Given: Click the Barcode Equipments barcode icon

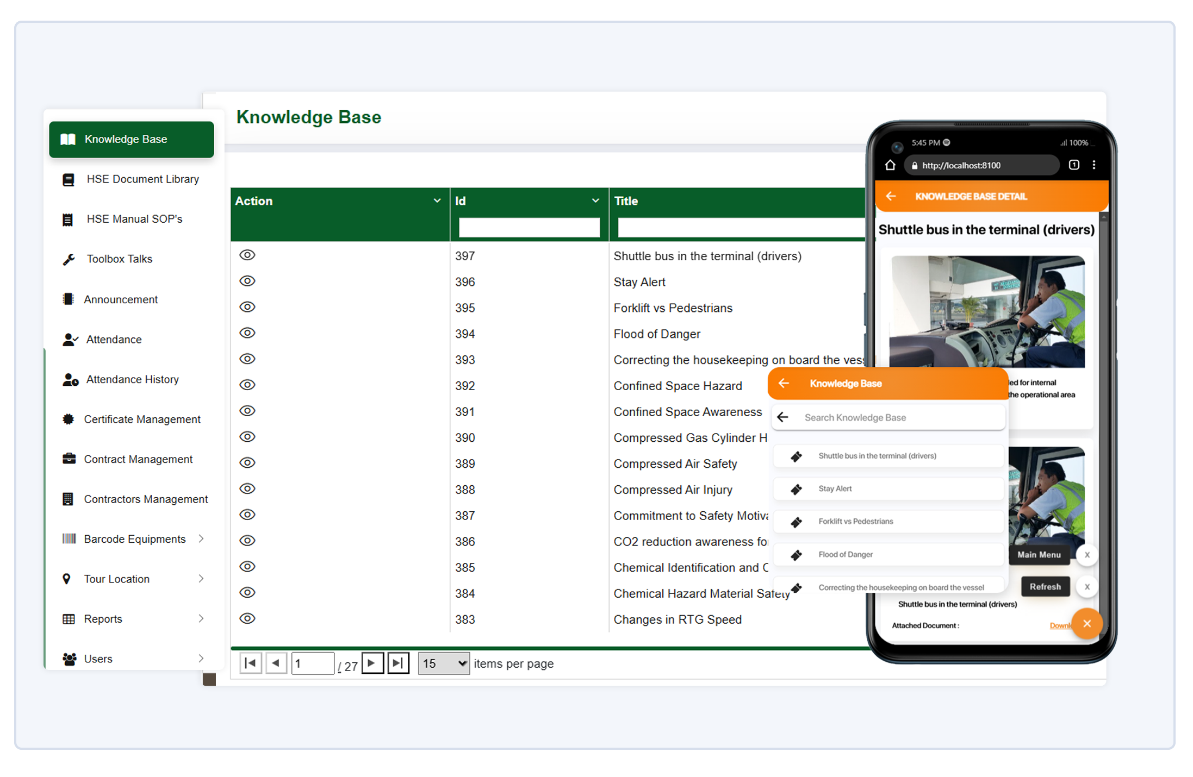Looking at the screenshot, I should click(69, 538).
